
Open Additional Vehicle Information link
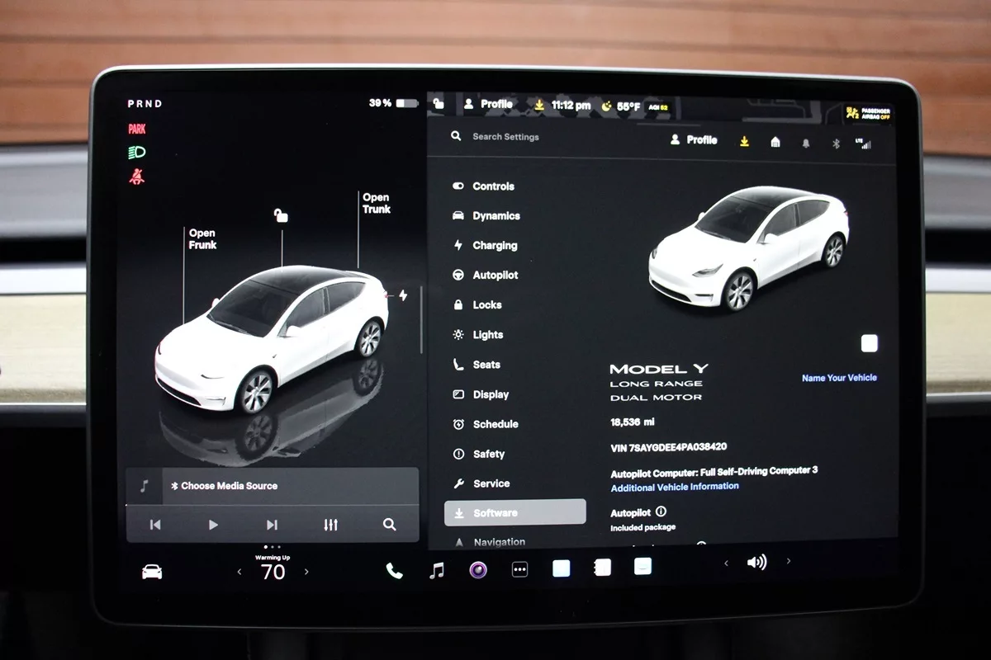coord(674,487)
